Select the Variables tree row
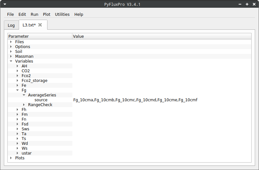The height and width of the screenshot is (170, 259). (x=129, y=61)
